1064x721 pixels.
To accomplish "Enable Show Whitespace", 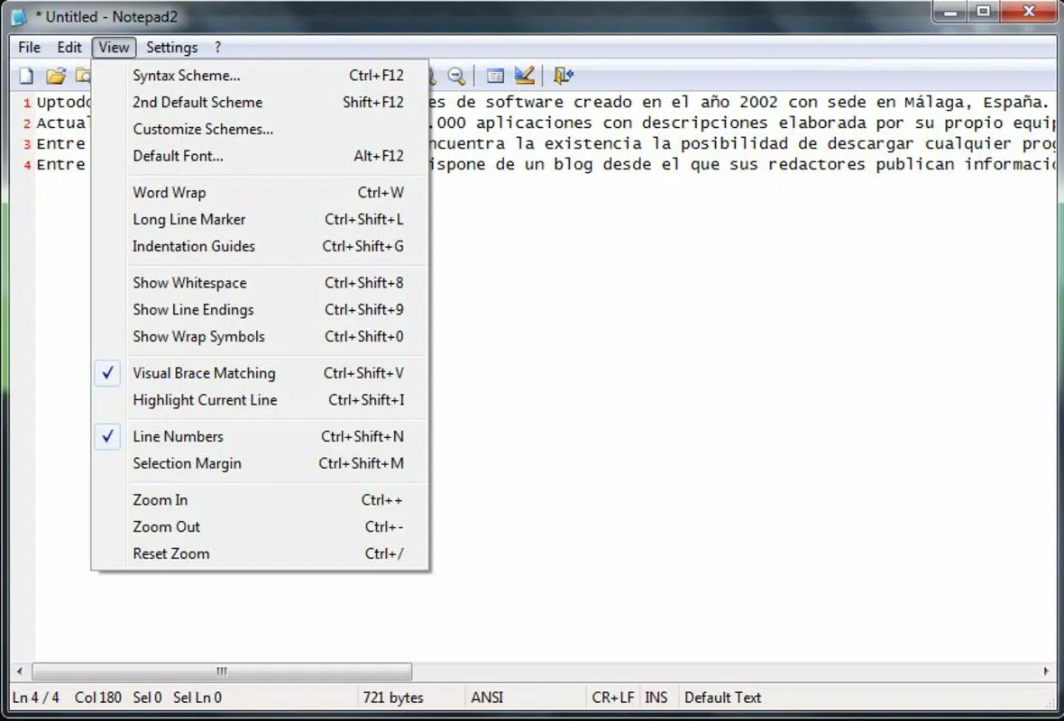I will click(260, 283).
